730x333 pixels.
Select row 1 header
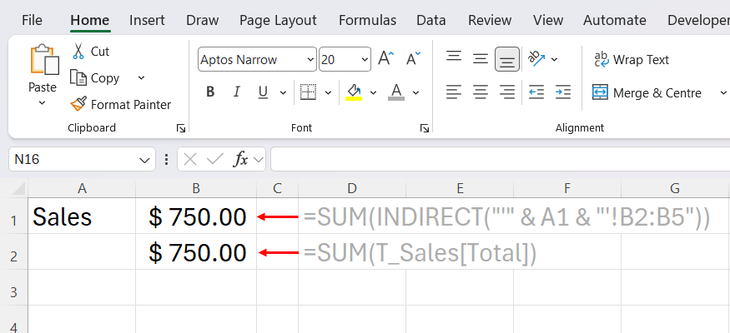pos(14,216)
